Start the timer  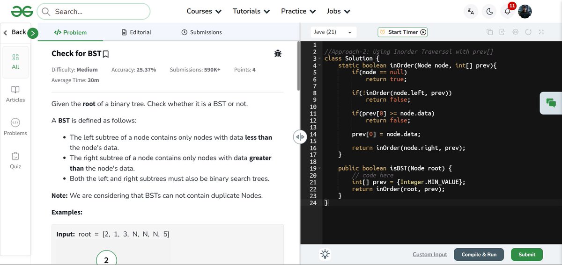pos(403,32)
